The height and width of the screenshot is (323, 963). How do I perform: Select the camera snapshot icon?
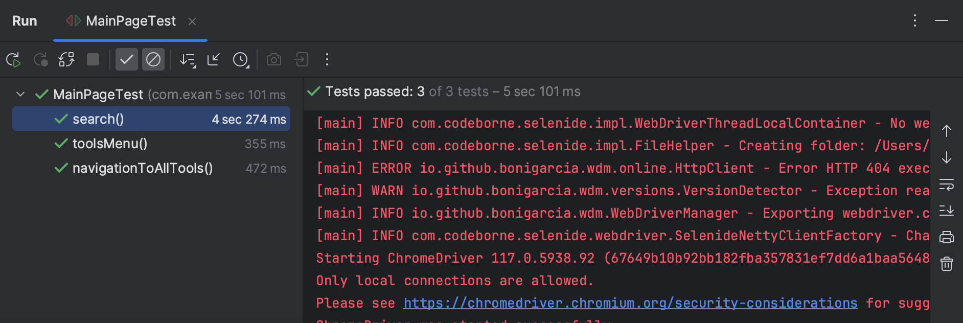tap(273, 59)
